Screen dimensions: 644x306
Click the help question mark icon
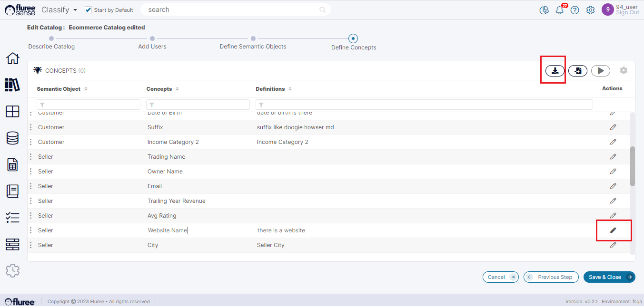coord(575,10)
